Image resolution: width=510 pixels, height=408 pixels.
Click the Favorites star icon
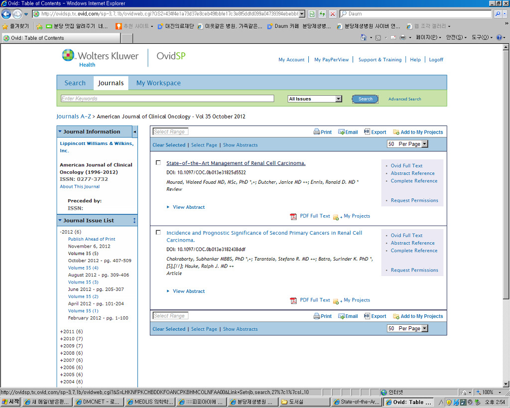click(4, 26)
